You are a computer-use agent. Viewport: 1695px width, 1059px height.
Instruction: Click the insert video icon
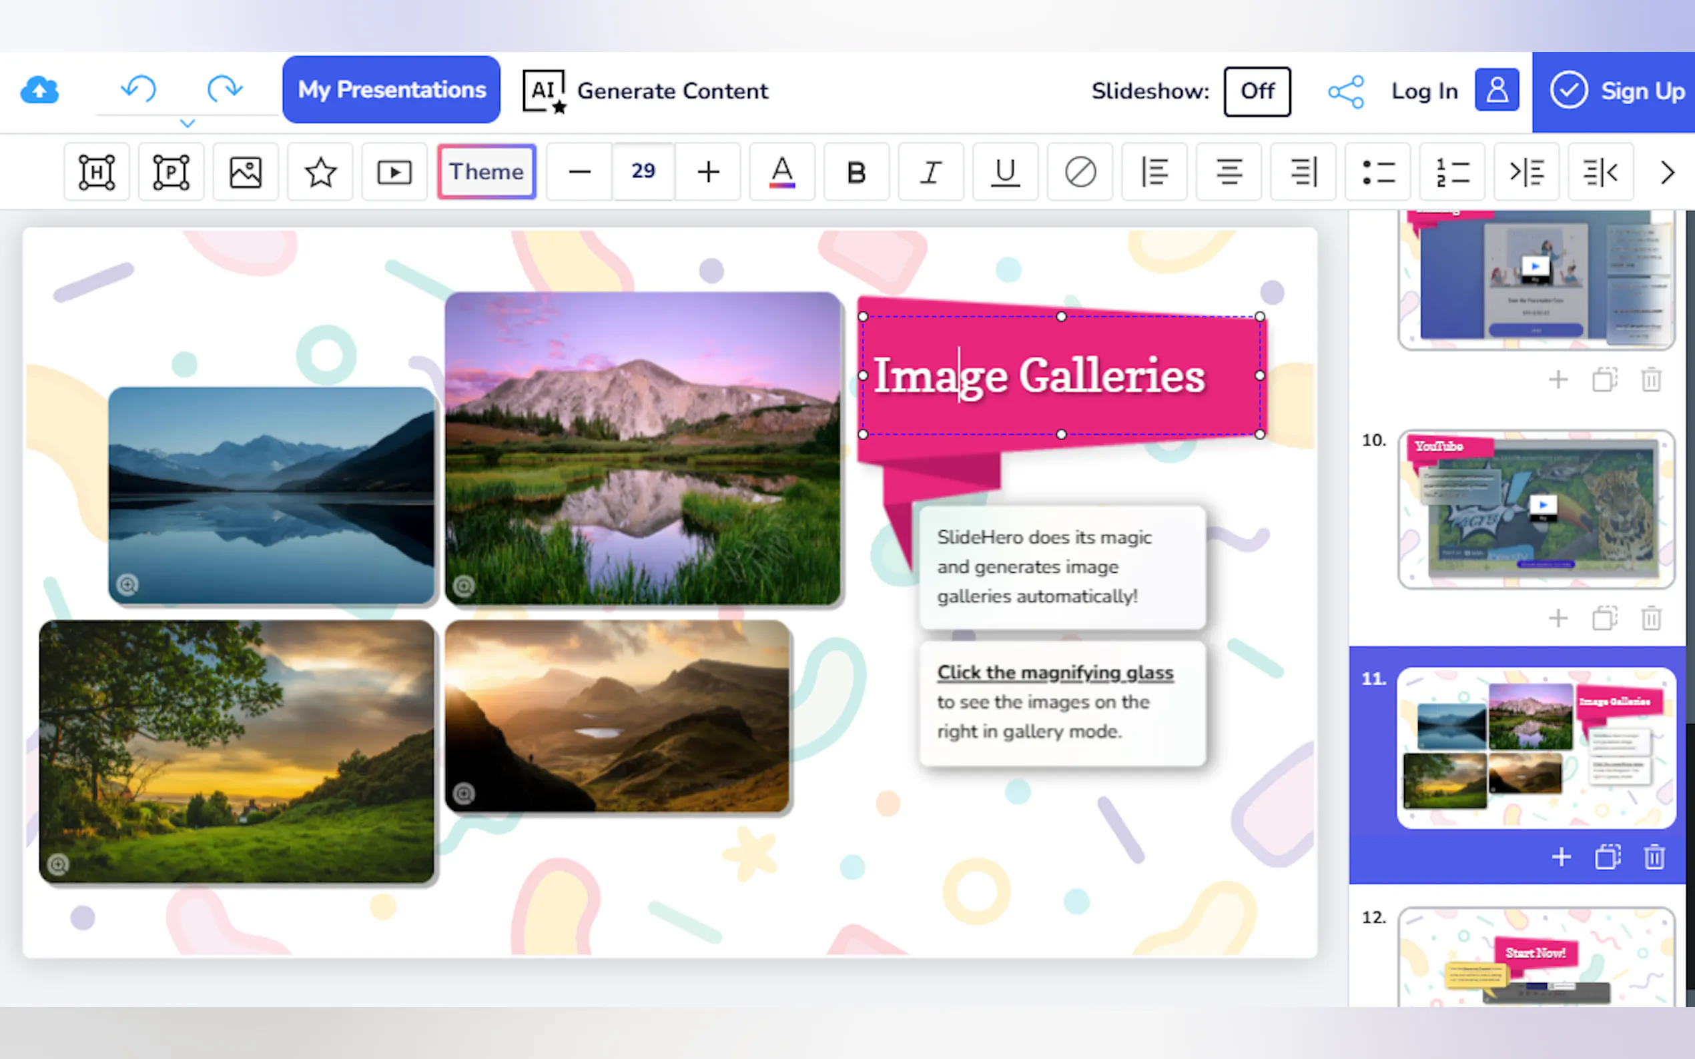[394, 172]
